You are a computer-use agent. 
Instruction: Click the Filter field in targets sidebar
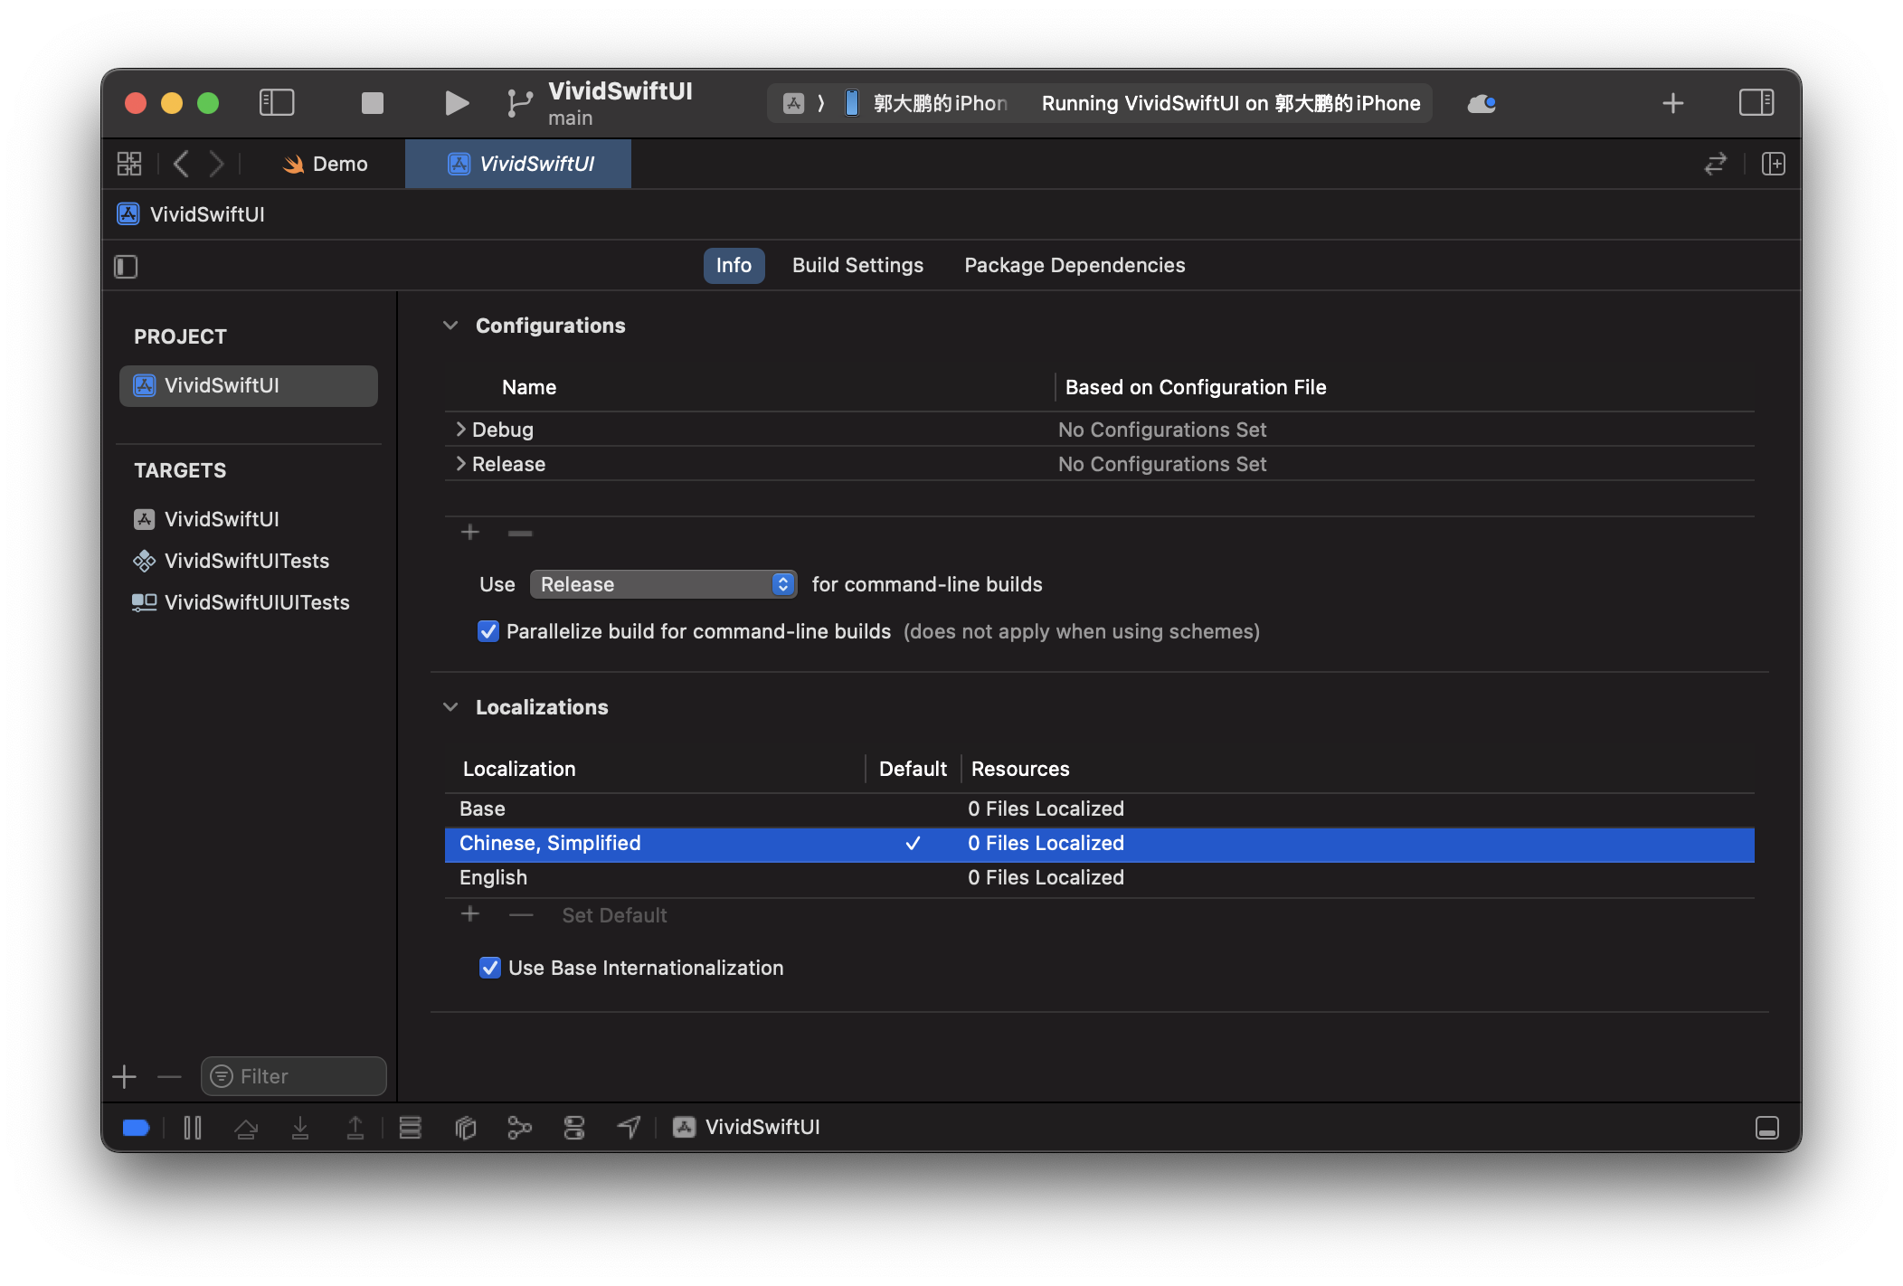tap(294, 1076)
